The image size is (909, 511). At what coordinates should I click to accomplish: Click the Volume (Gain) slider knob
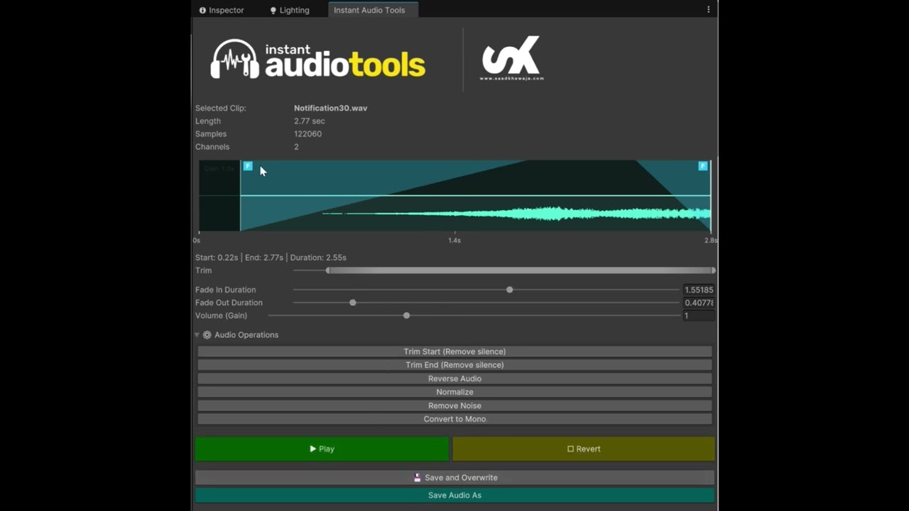click(x=406, y=315)
